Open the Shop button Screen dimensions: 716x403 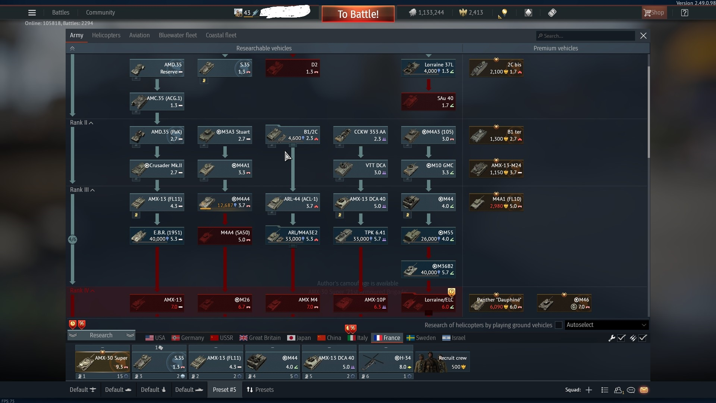(654, 13)
